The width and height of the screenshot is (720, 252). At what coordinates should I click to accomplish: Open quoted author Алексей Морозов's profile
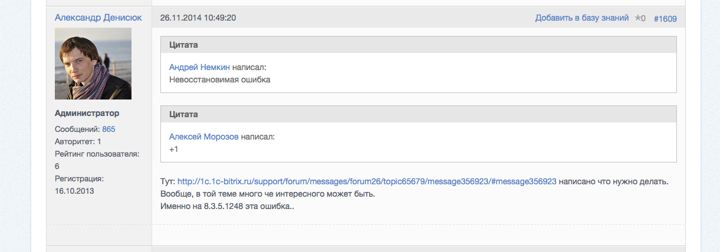pos(204,137)
